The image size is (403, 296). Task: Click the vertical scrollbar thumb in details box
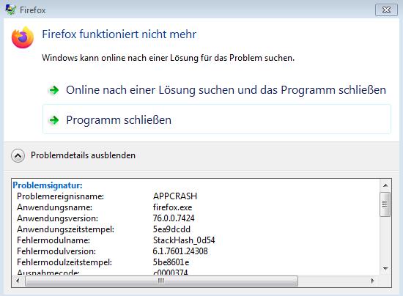[x=385, y=204]
